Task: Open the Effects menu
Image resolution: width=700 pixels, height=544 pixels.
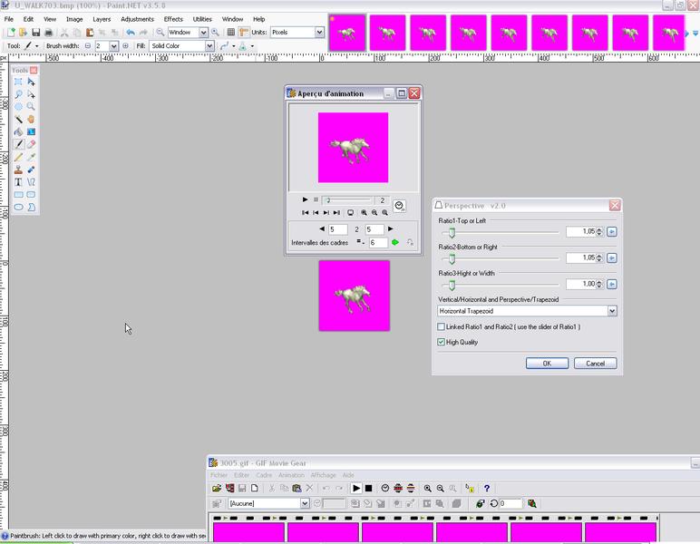Action: (x=173, y=19)
